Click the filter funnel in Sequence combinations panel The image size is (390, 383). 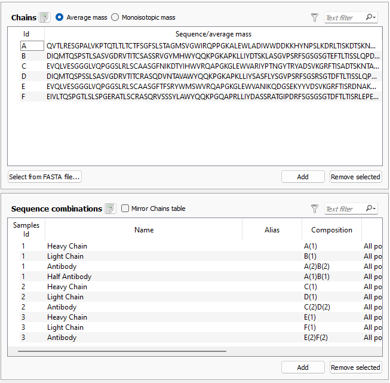[x=315, y=209]
